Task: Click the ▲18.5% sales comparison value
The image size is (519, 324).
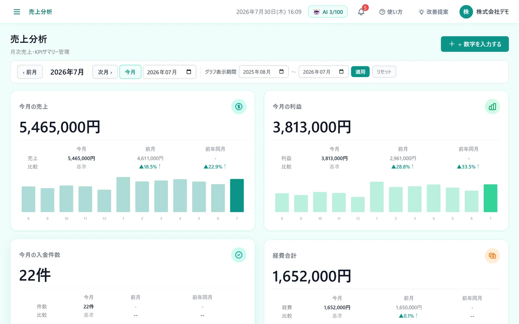Action: (x=150, y=167)
